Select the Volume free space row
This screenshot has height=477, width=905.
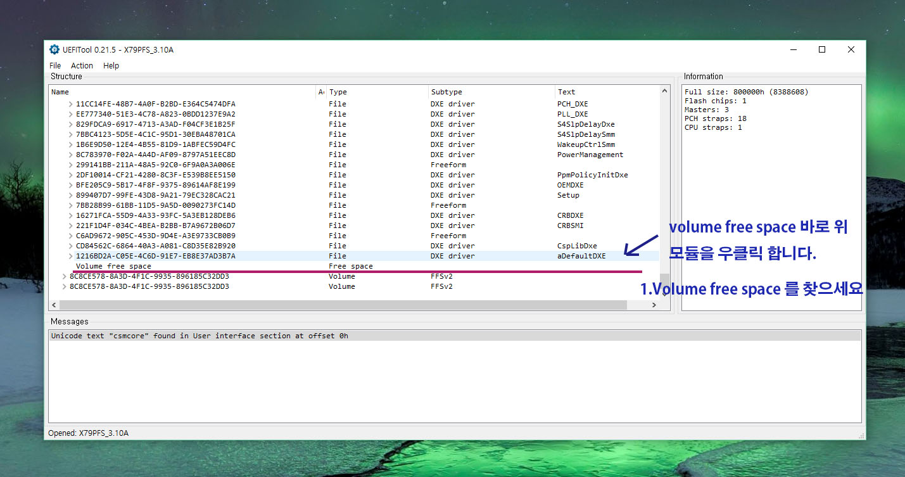point(113,266)
